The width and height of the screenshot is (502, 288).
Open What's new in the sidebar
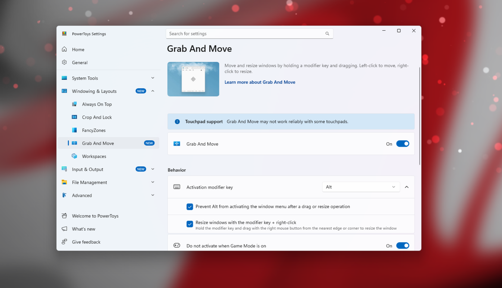(108, 229)
